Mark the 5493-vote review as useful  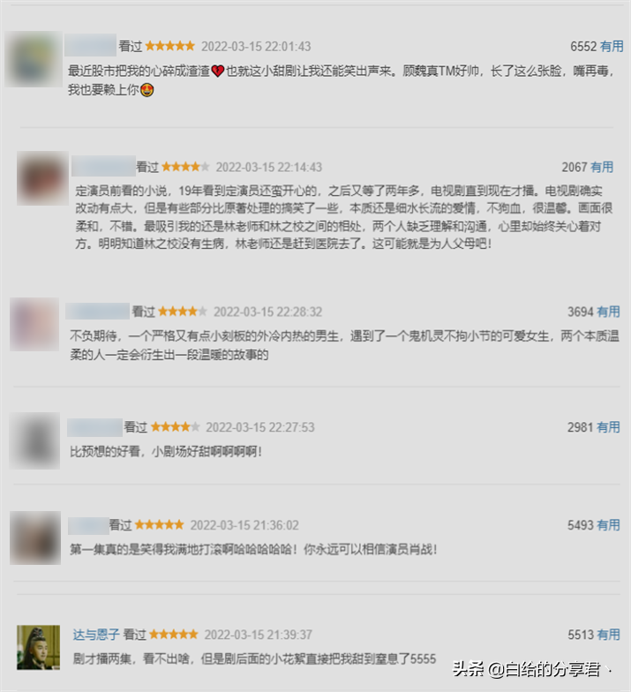tap(608, 525)
